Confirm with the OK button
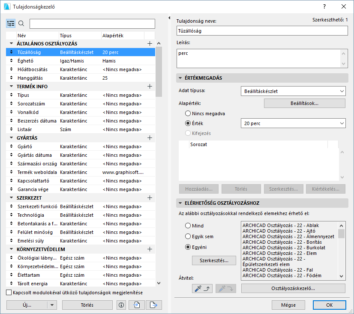354x314 pixels. pyautogui.click(x=330, y=305)
